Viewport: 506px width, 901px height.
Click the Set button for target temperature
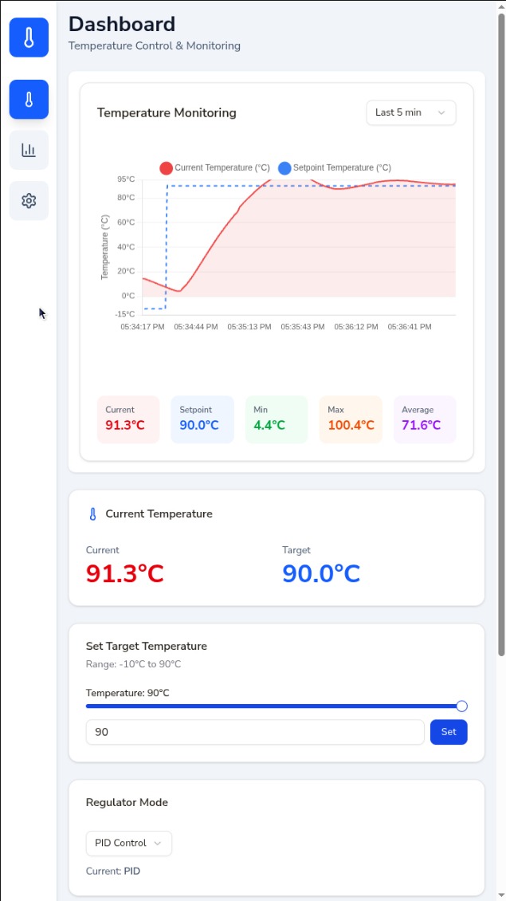tap(449, 732)
